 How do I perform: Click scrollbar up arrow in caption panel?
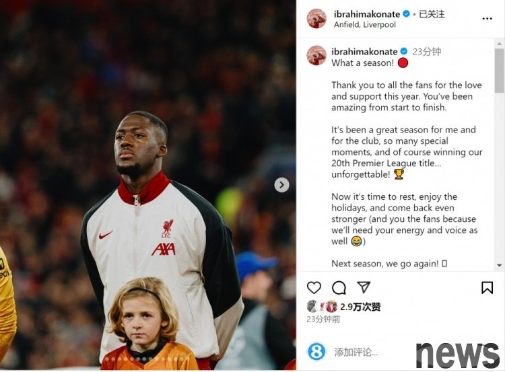pos(500,43)
